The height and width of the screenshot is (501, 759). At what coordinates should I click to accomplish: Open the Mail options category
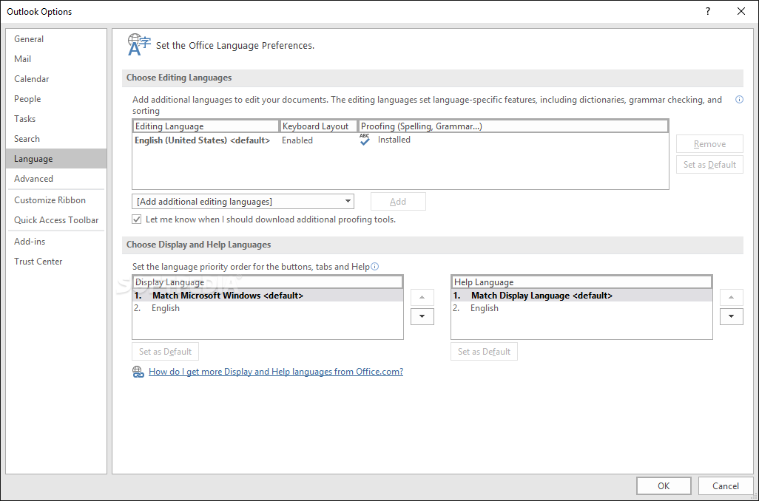click(23, 59)
